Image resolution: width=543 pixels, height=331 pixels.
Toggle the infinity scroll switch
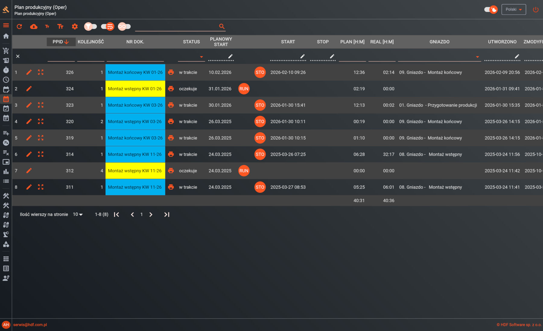click(x=124, y=26)
